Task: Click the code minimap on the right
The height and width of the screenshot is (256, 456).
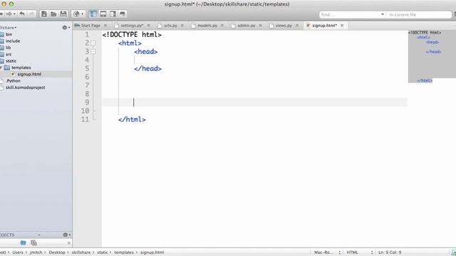Action: coord(432,56)
